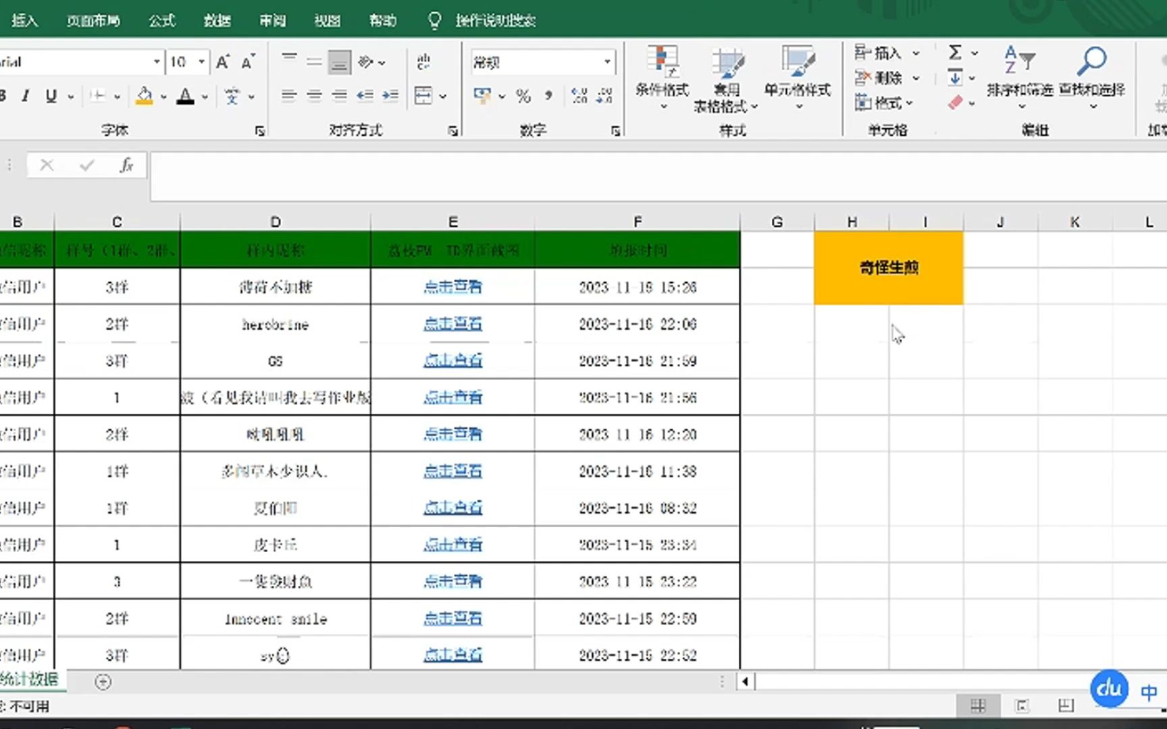Decrease font size with the smaller A icon
Viewport: 1167px width, 729px height.
pos(248,62)
